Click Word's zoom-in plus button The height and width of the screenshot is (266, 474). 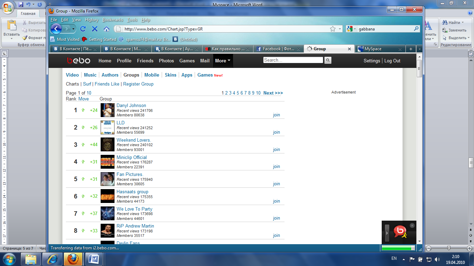pyautogui.click(x=469, y=248)
